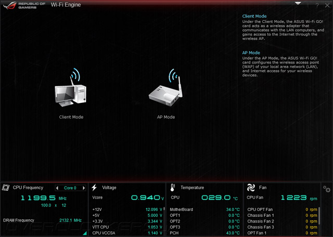Click the DRAM Frequency 2132.1 MHz value
Screen dimensions: 333x237
point(70,220)
